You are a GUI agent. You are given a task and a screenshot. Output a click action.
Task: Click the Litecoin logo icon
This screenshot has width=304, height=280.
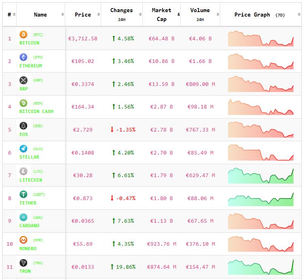[23, 171]
